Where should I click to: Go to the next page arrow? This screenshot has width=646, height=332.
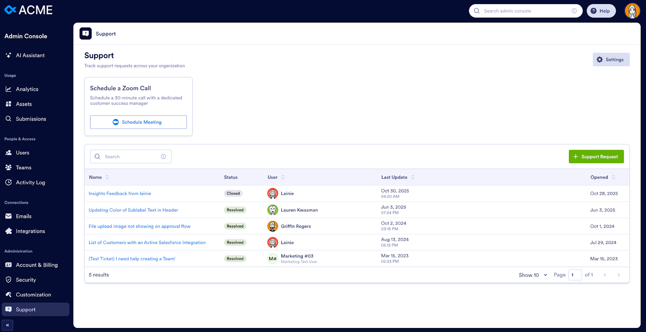click(619, 275)
